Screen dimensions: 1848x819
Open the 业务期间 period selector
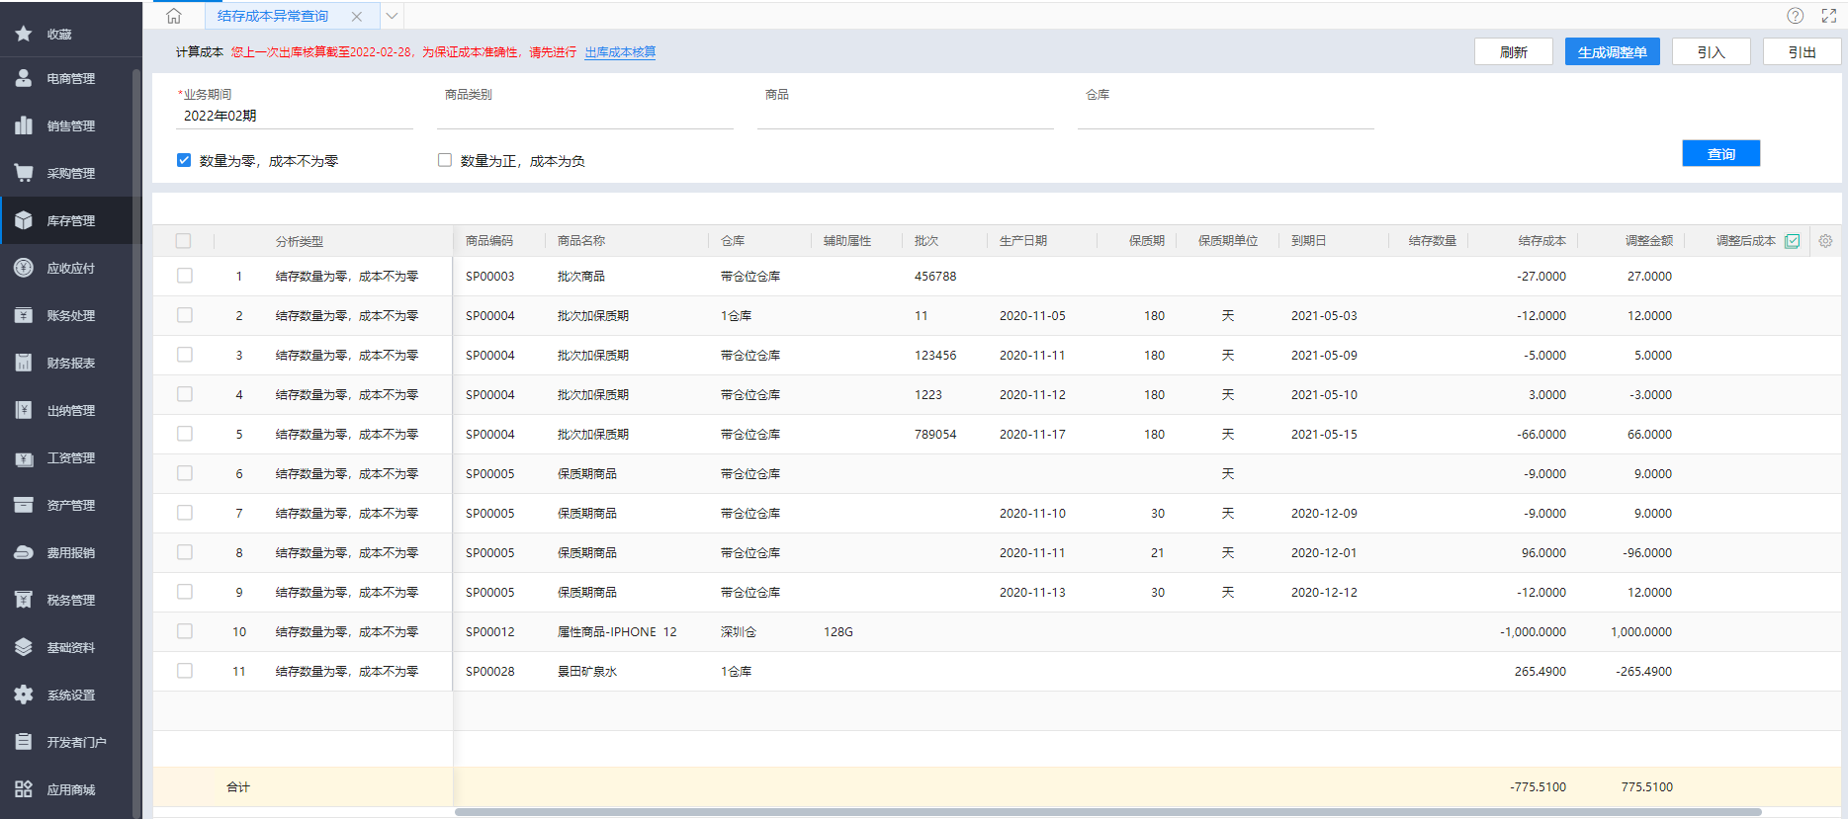[295, 116]
